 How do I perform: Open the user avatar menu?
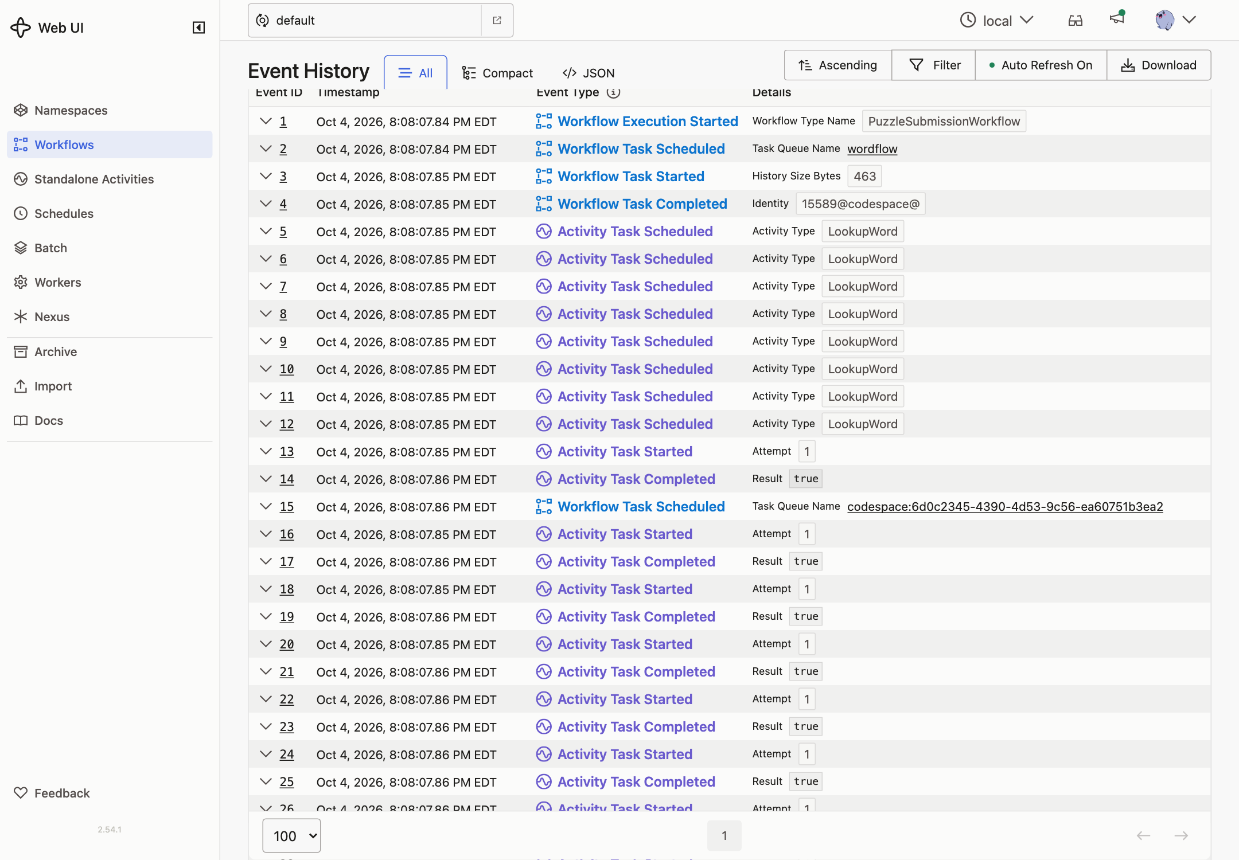[x=1175, y=20]
